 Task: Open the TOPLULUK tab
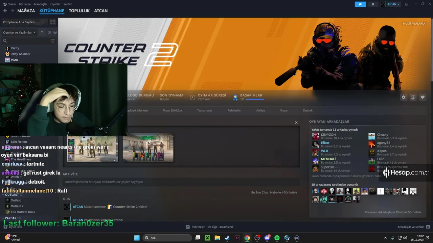click(79, 11)
